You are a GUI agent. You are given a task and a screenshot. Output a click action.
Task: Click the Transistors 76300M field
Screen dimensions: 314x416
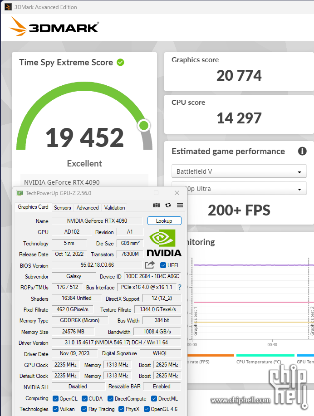130,254
